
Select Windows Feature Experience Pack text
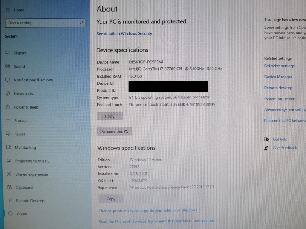(172, 187)
